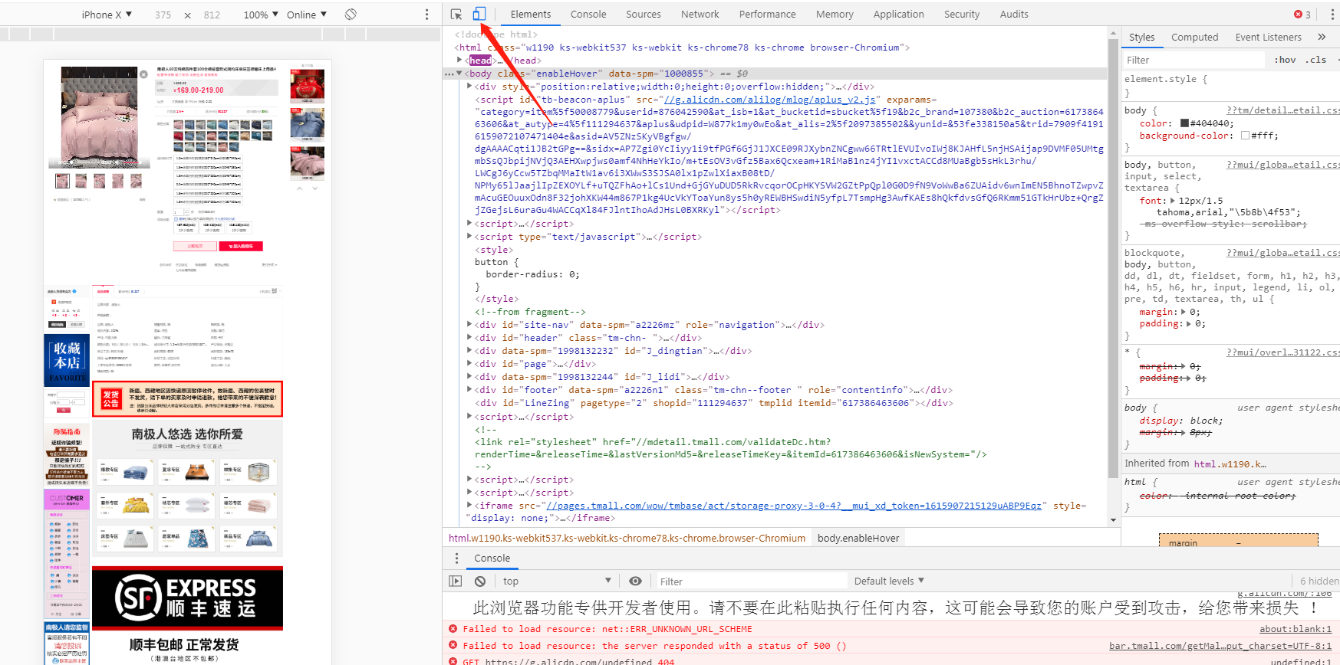Show next recommended items arrow
The height and width of the screenshot is (665, 1340).
point(315,188)
